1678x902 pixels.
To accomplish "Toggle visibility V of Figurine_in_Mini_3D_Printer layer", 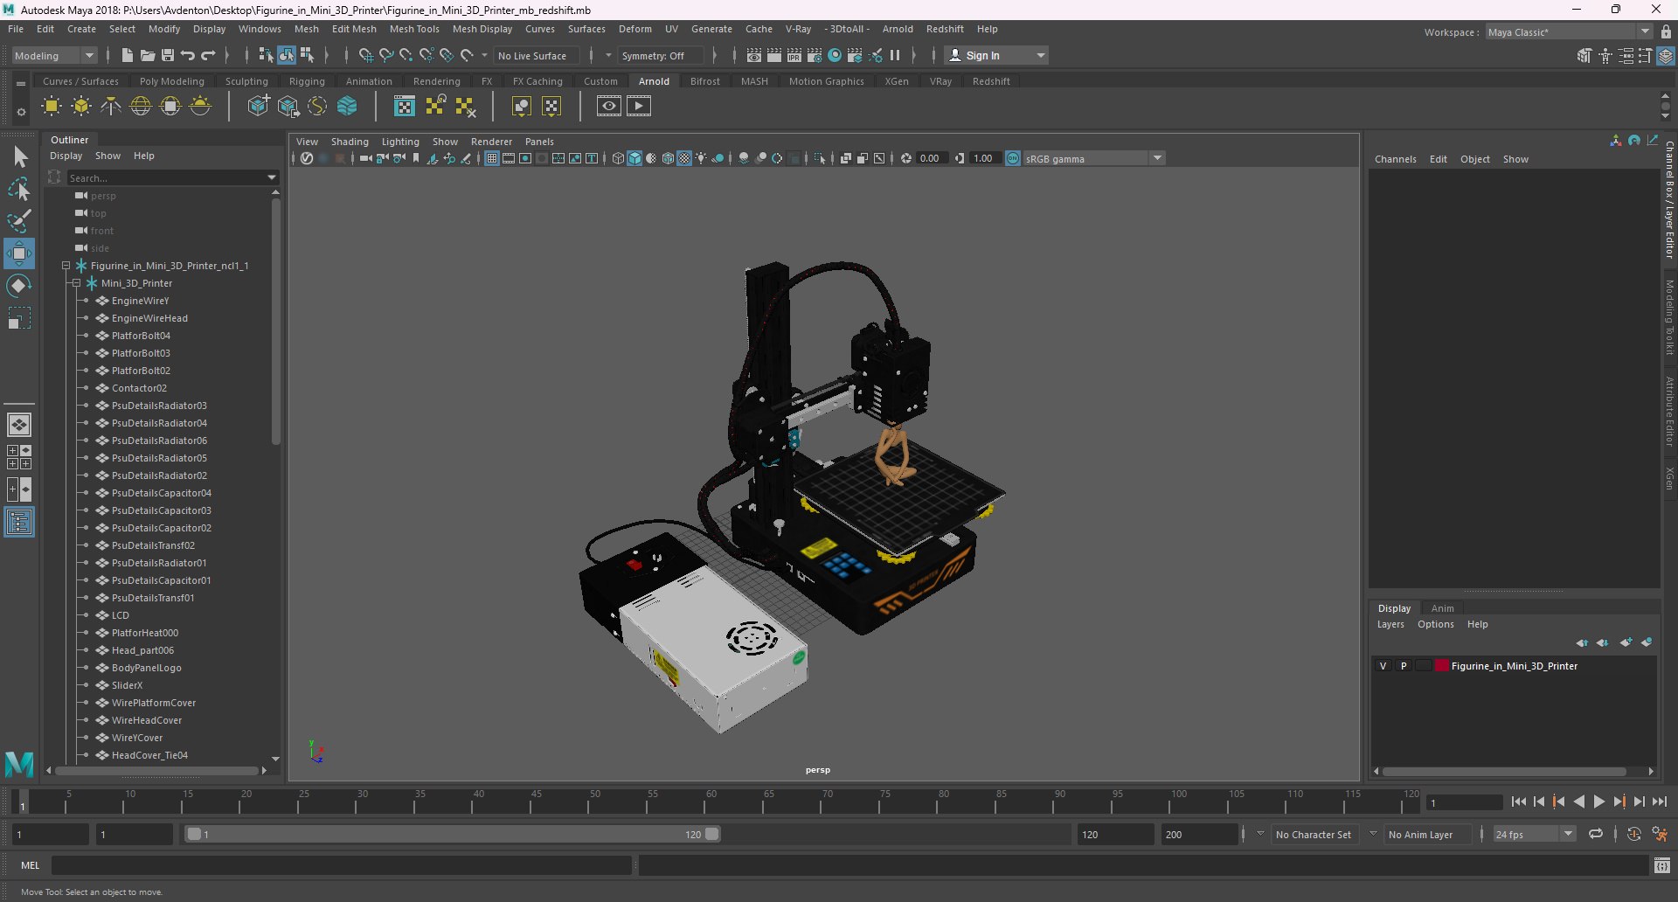I will pos(1383,666).
